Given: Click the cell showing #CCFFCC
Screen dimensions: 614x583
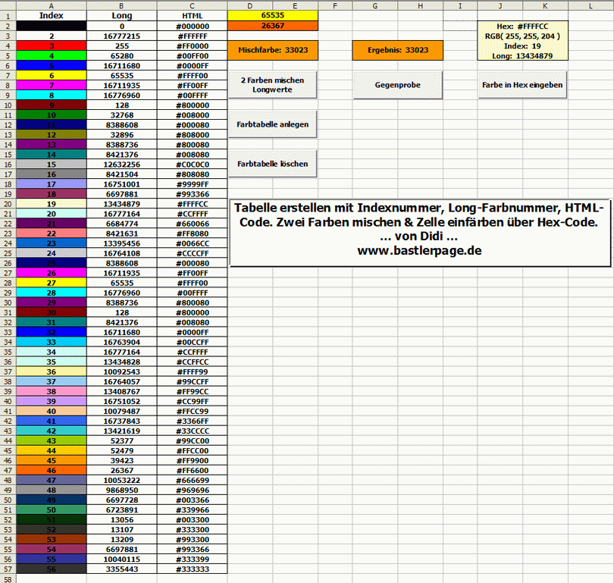Looking at the screenshot, I should [193, 362].
